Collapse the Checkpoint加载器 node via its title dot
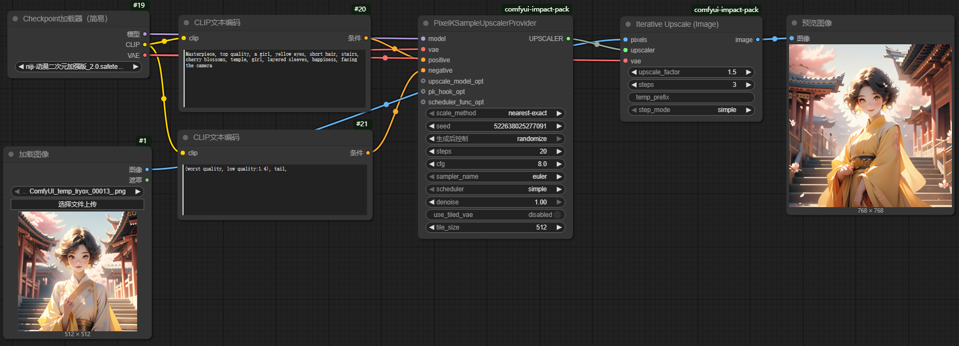 [15, 19]
